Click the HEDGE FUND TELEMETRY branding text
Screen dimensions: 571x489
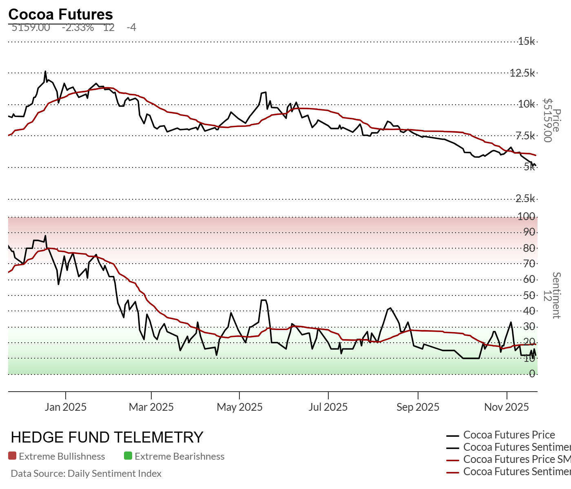[107, 437]
